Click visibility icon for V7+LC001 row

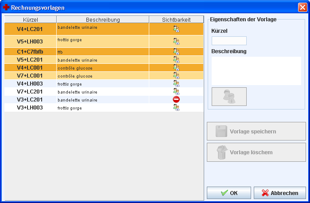[176, 76]
